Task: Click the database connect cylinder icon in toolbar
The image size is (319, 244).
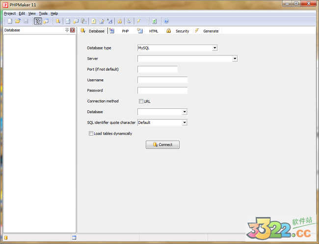Action: (x=58, y=21)
